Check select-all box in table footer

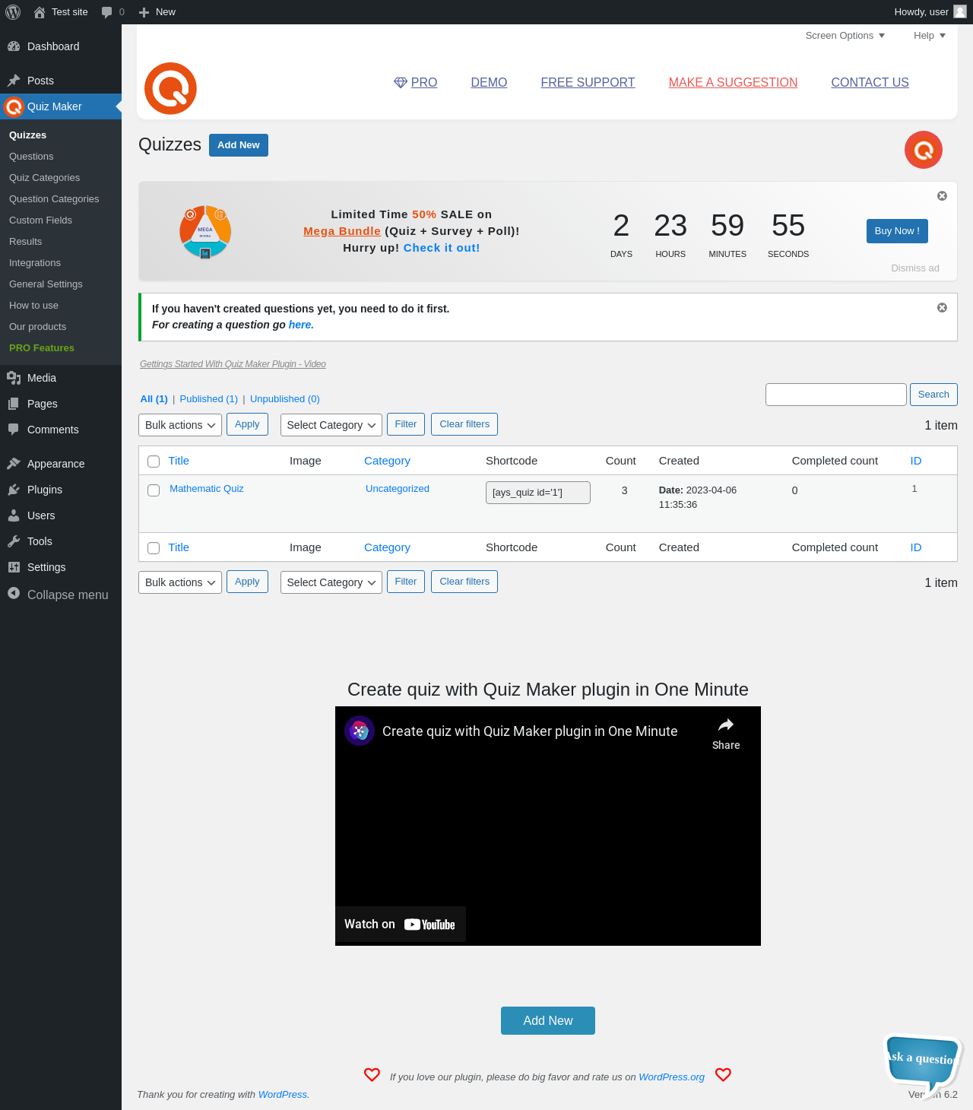coord(154,548)
